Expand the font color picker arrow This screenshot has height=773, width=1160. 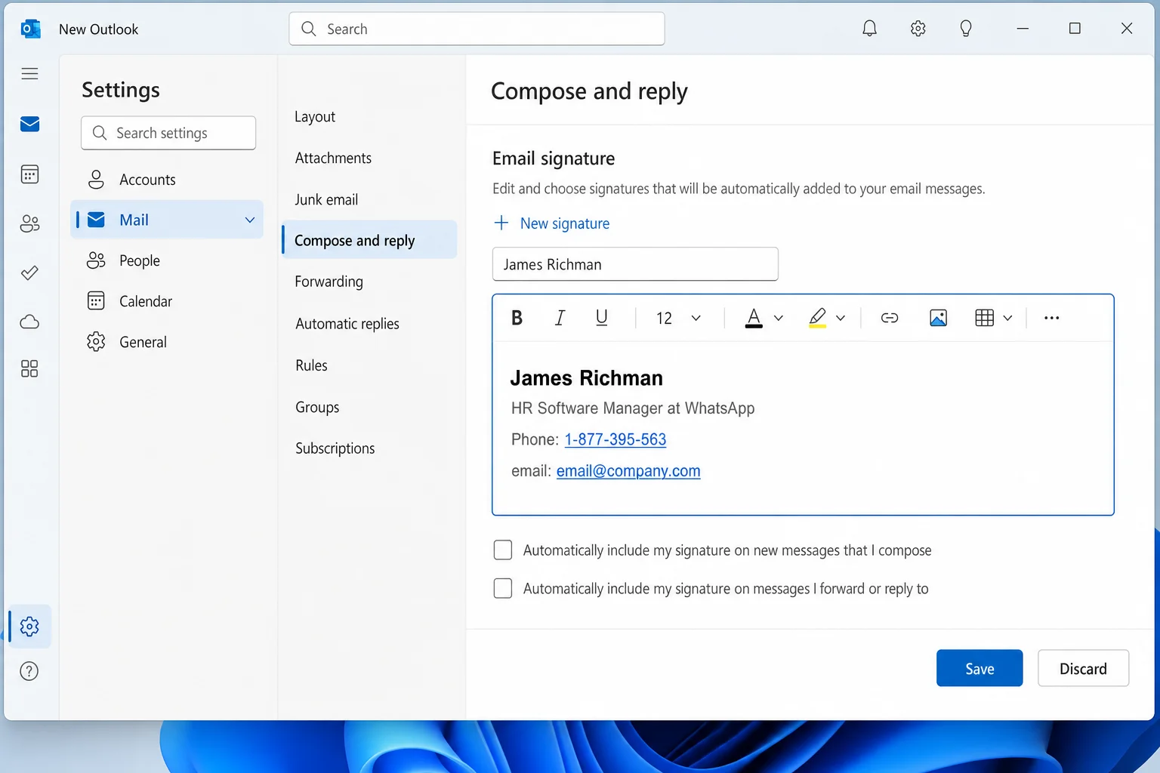(779, 318)
